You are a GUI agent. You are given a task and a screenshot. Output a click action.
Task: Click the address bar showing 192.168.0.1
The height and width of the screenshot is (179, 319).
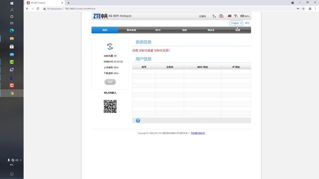pyautogui.click(x=80, y=9)
